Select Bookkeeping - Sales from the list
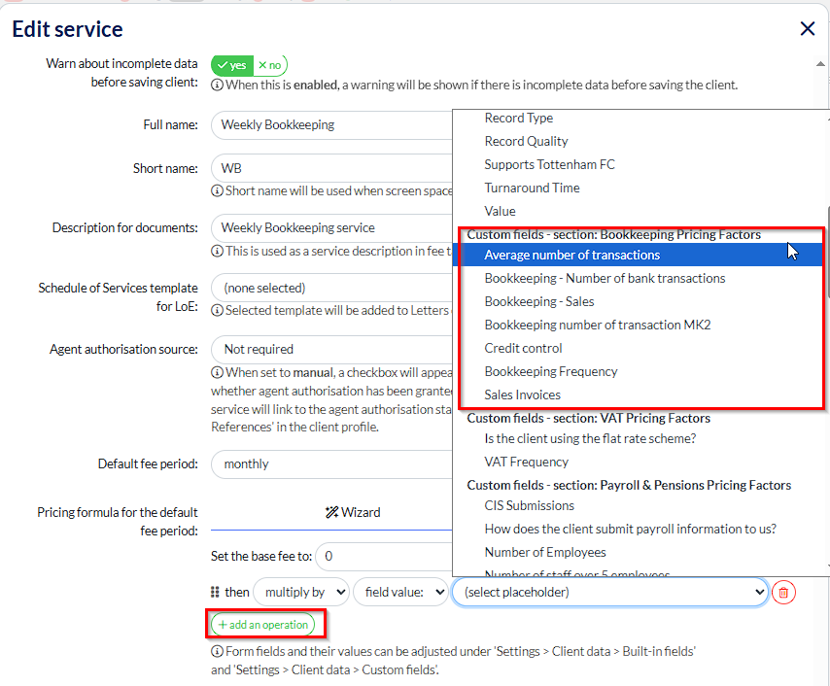The height and width of the screenshot is (686, 830). pyautogui.click(x=539, y=301)
